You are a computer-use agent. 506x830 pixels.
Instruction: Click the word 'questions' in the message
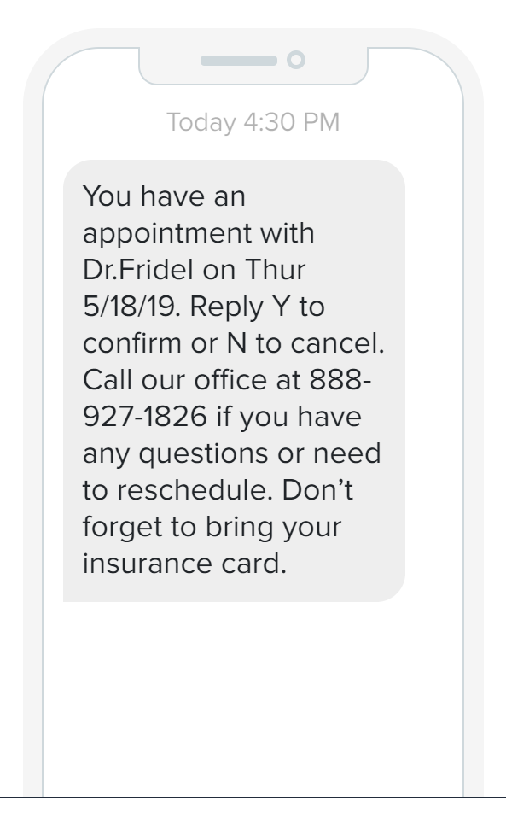pyautogui.click(x=204, y=454)
